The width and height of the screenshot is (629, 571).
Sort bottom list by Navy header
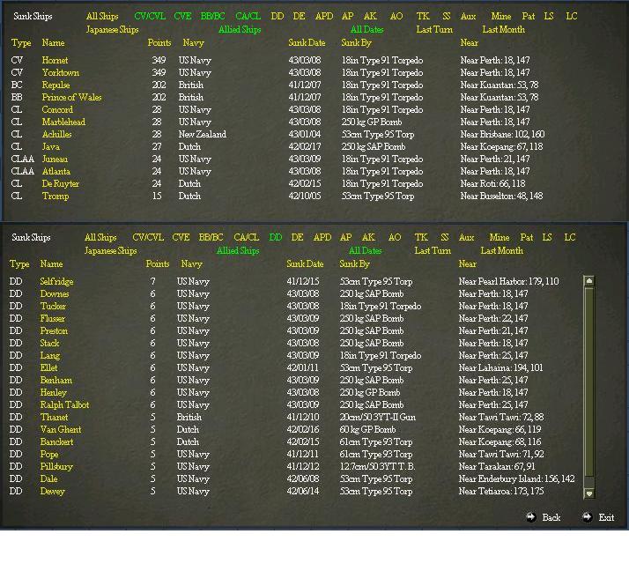click(x=192, y=264)
